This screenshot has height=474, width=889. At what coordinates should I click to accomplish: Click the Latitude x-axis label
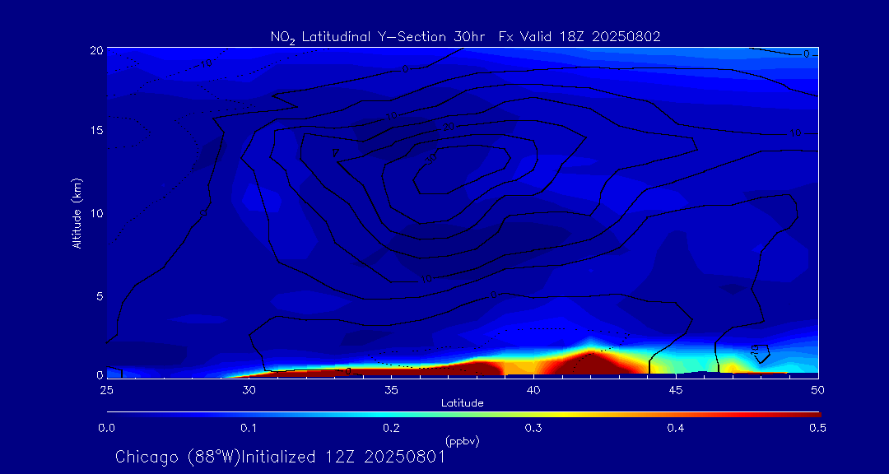tap(462, 403)
